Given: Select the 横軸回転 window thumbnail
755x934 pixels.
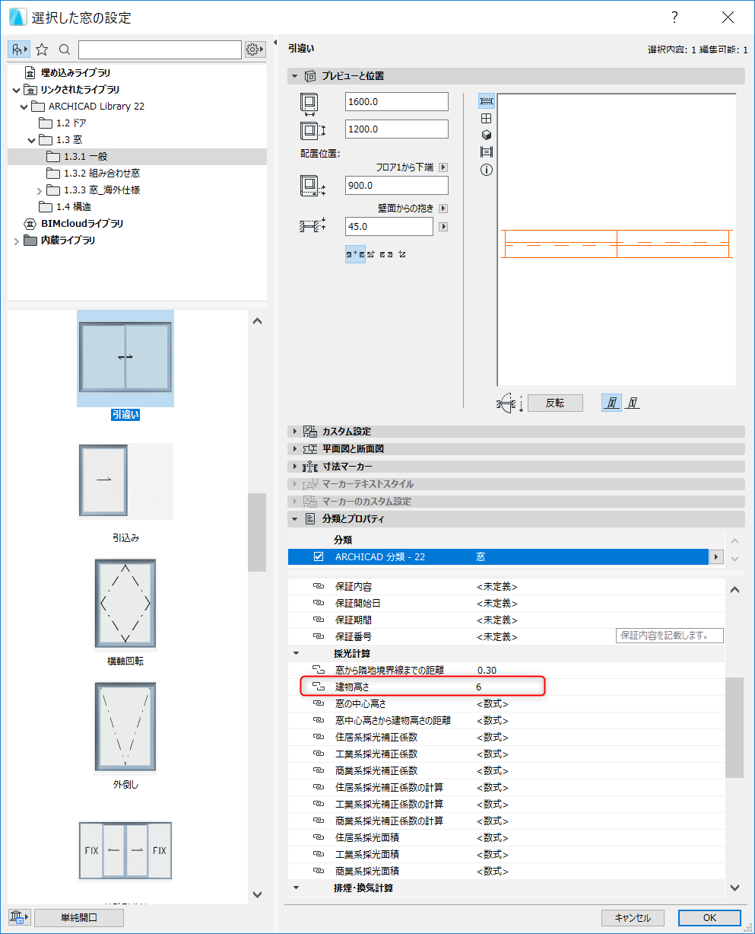Looking at the screenshot, I should pyautogui.click(x=125, y=604).
